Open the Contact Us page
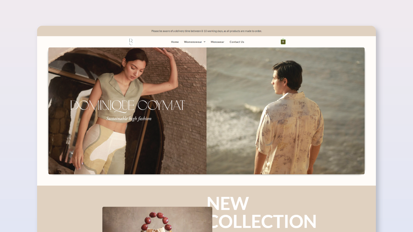Screen dimensions: 413x232 pyautogui.click(x=237, y=42)
